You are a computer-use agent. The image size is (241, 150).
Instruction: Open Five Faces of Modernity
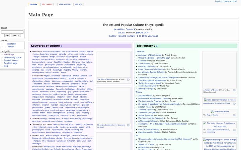pyautogui.click(x=149, y=129)
